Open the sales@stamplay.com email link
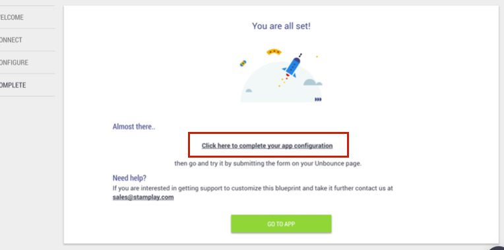Viewport: 504px width, 250px height. [x=143, y=197]
